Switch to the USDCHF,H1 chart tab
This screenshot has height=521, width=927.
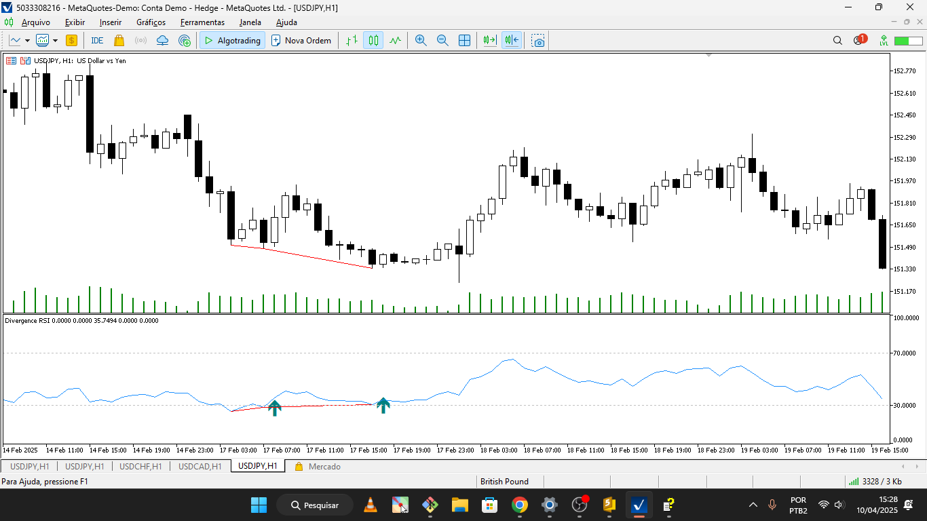140,466
